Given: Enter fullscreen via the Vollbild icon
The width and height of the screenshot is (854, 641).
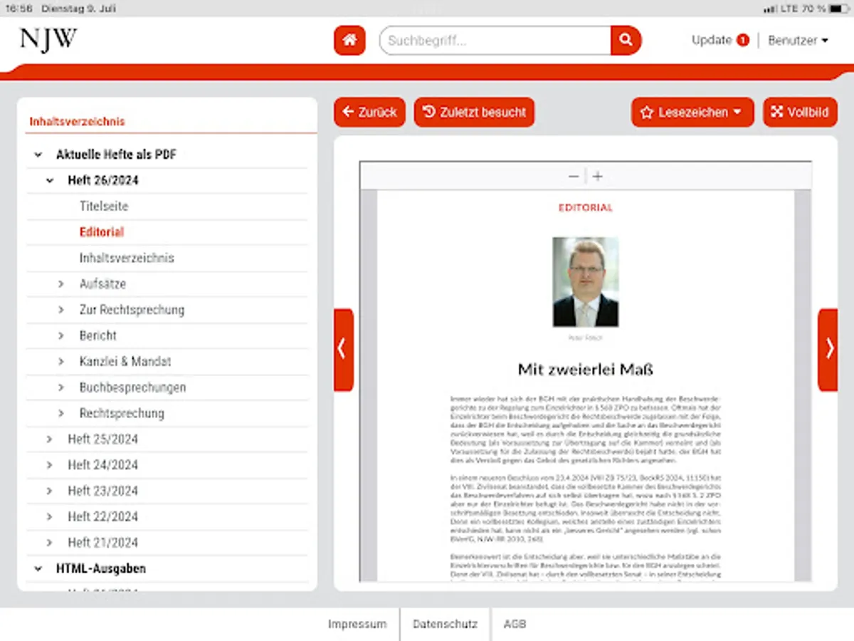Looking at the screenshot, I should 779,112.
